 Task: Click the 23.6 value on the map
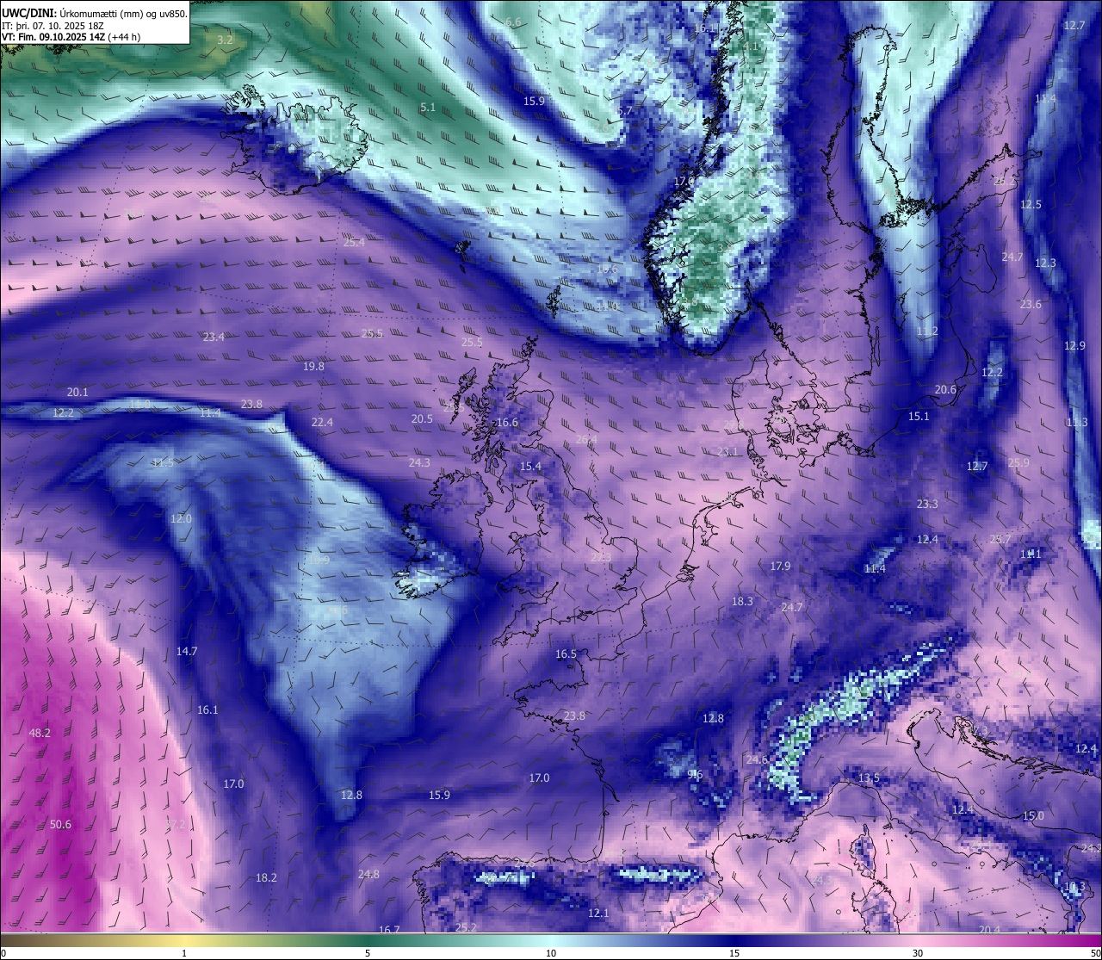click(1031, 305)
